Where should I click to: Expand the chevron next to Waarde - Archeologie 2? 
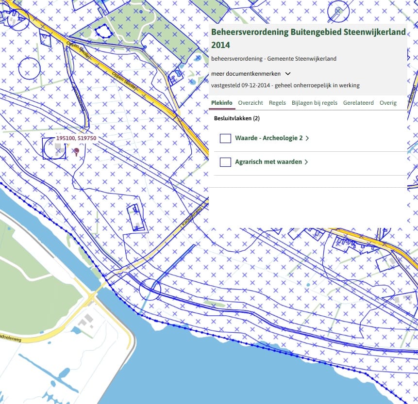307,138
